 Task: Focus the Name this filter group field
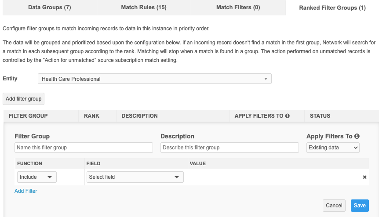84,148
